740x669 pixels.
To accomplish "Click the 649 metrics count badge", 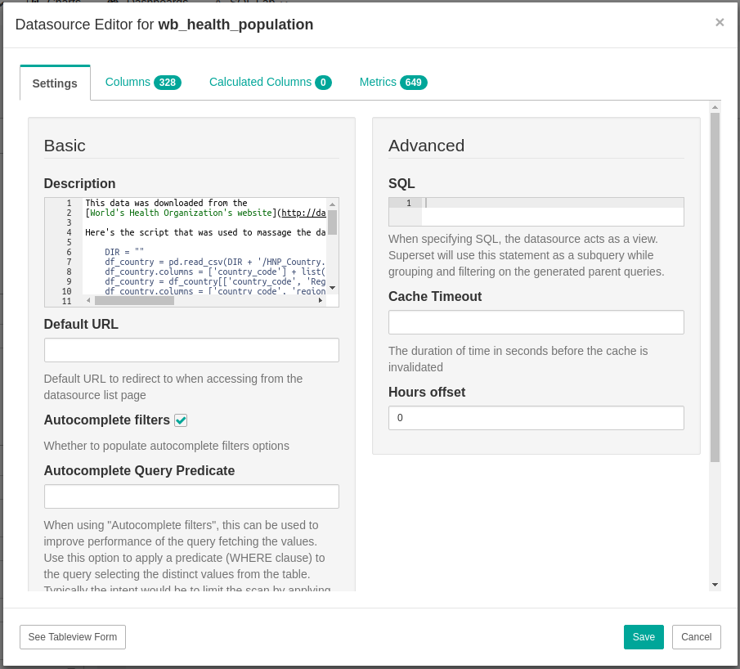I will 414,83.
